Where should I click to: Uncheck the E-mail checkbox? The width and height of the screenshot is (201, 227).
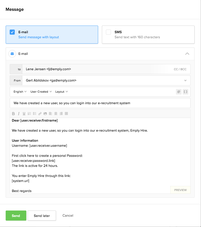coord(12,32)
